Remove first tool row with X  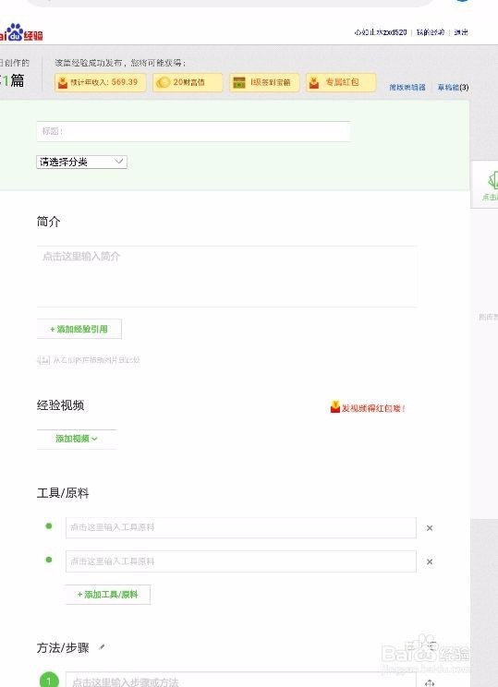[x=430, y=528]
